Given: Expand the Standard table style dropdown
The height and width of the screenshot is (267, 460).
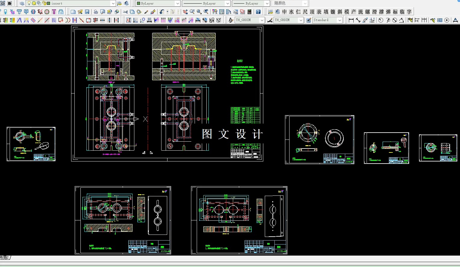Looking at the screenshot, I should pos(340,20).
